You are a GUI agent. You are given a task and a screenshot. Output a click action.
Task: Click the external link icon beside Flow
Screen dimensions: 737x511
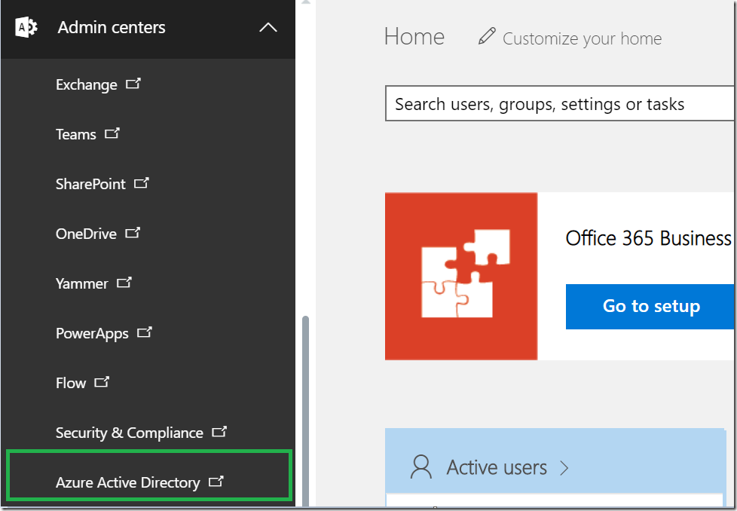102,382
